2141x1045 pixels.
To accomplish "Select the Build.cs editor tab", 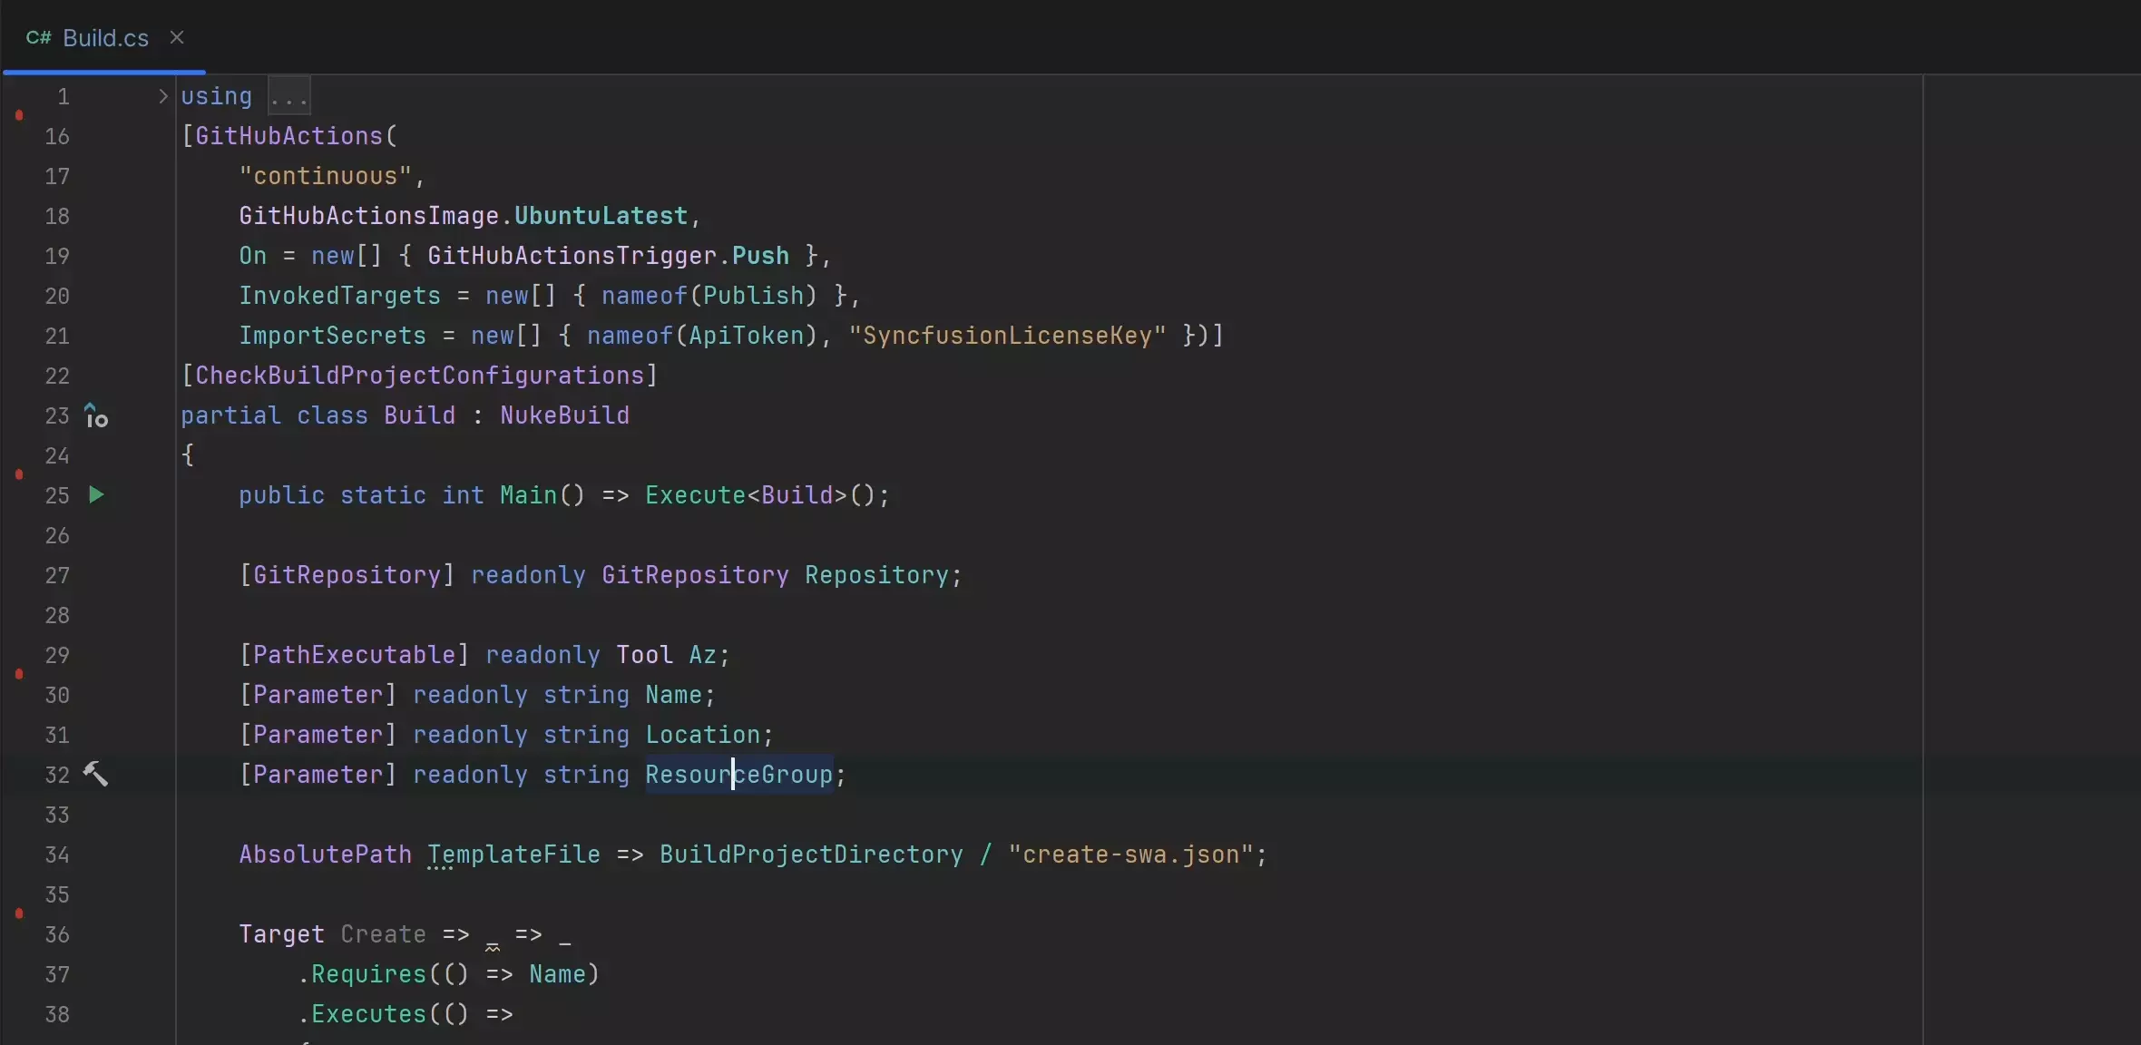I will 105,38.
